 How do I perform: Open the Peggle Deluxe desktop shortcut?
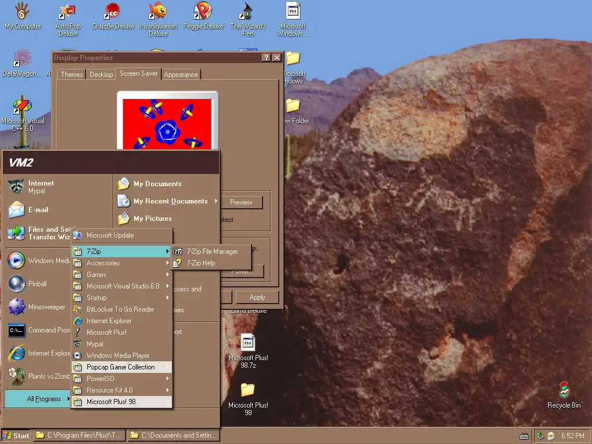point(203,16)
